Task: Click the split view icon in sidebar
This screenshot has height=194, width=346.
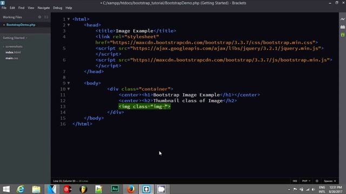Action: click(x=46, y=17)
